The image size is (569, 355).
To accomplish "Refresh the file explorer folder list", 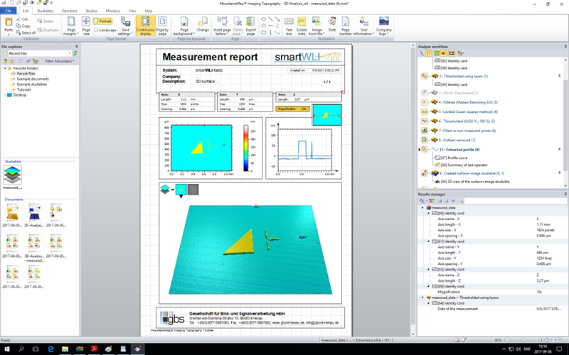I will [x=75, y=53].
